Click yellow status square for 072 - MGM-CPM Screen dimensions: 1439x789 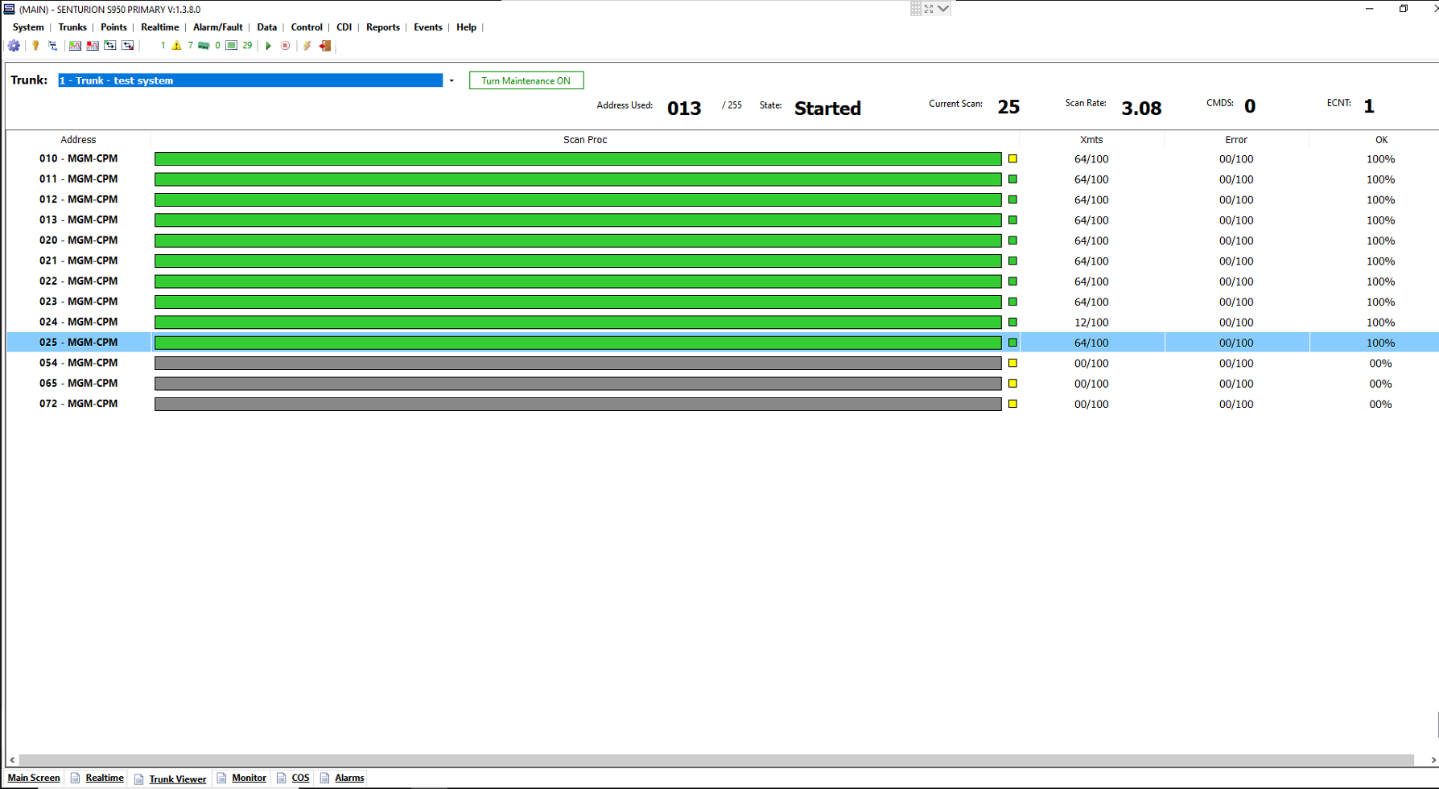click(x=1012, y=404)
